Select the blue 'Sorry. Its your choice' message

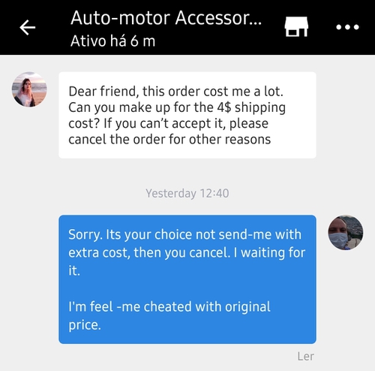pos(187,279)
